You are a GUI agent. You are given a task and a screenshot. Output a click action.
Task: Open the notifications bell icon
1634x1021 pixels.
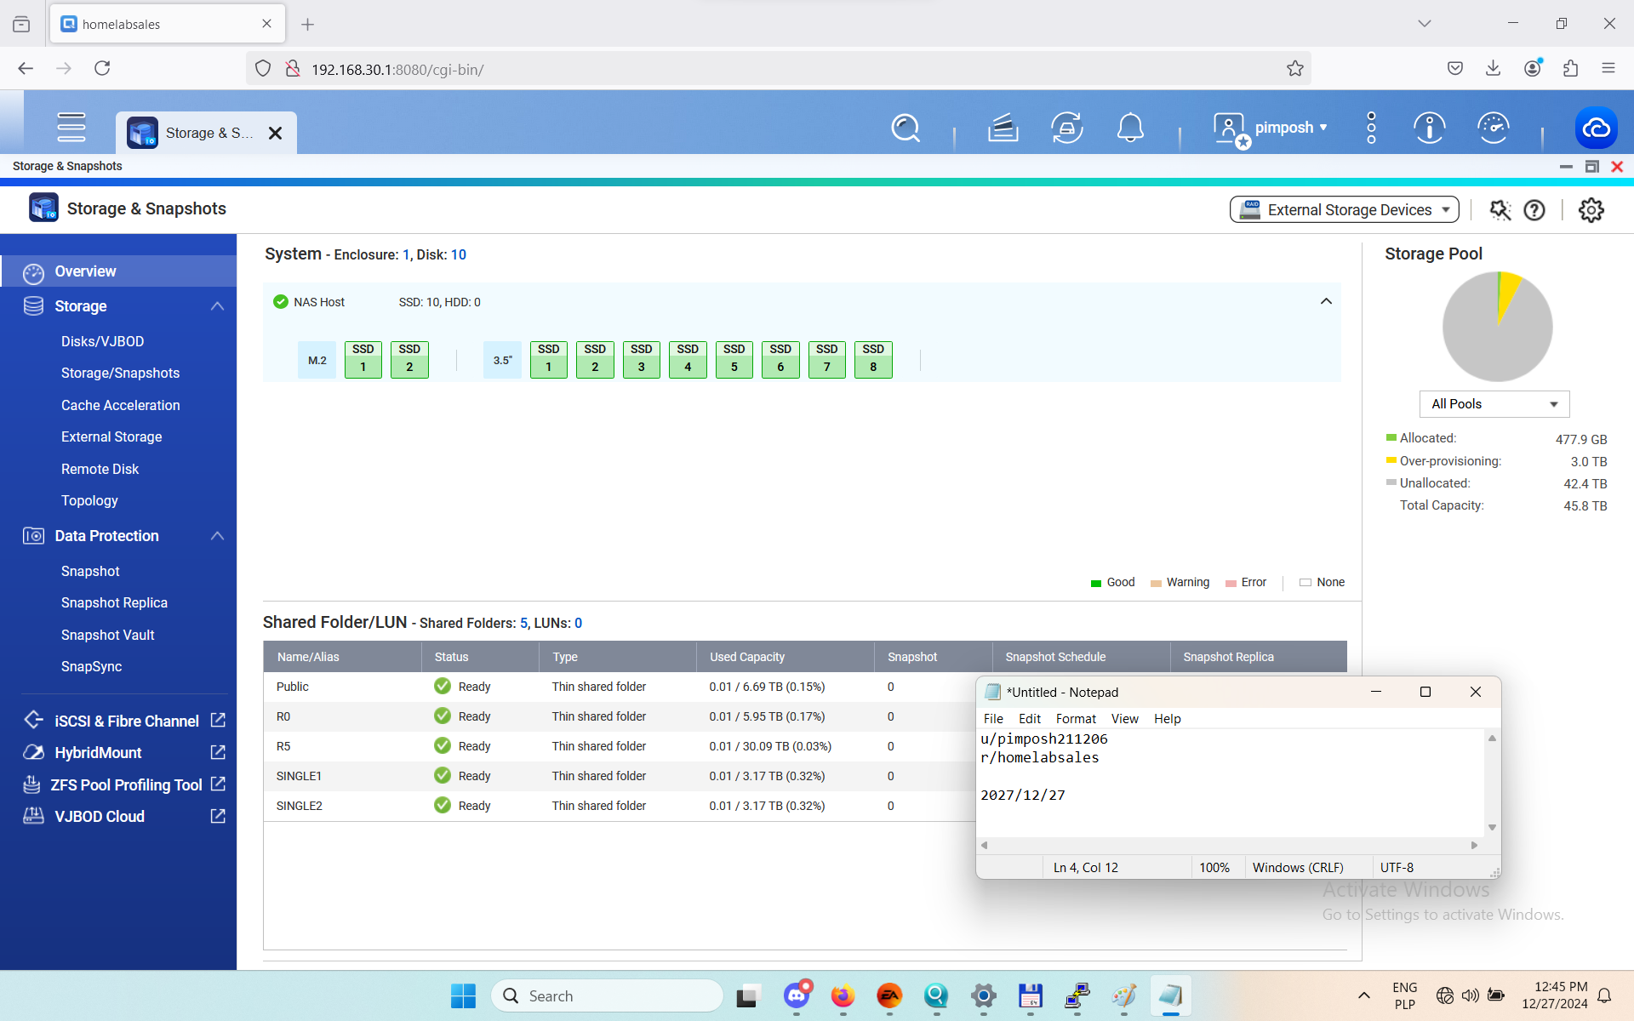1130,128
